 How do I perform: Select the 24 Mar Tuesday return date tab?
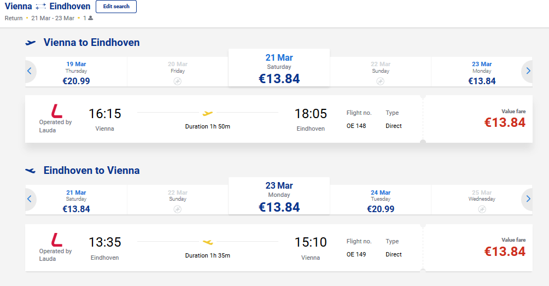(380, 201)
